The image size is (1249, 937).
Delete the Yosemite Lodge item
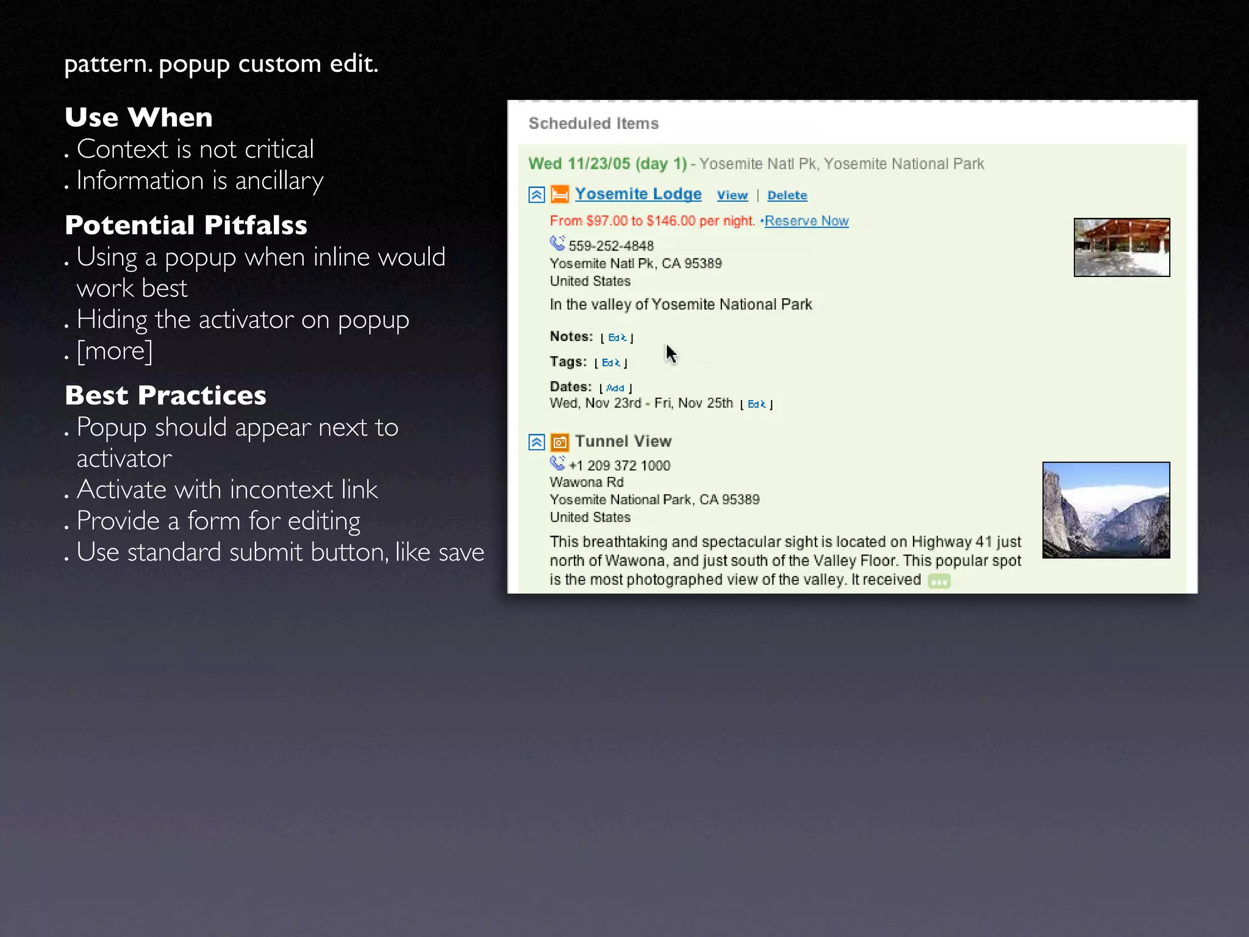tap(787, 195)
